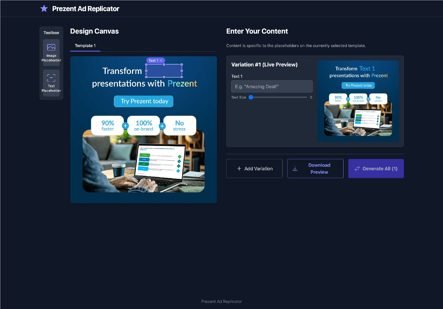Click the bottom-right resize handle of Text 1 box
The height and width of the screenshot is (309, 443).
(182, 77)
